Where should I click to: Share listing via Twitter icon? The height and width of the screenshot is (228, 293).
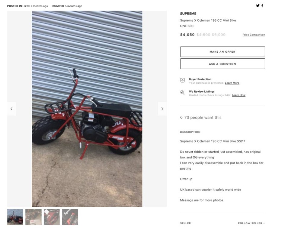[258, 6]
